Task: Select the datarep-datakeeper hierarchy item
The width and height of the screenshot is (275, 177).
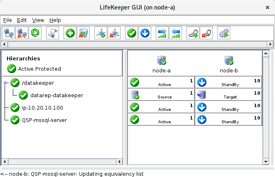Action: tap(56, 96)
